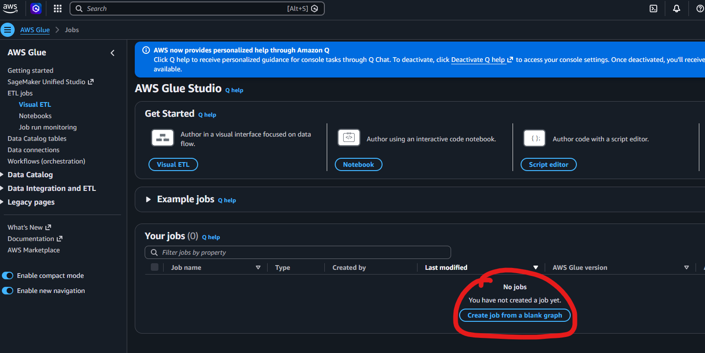This screenshot has height=353, width=705.
Task: Click the Created by column header
Action: (349, 267)
